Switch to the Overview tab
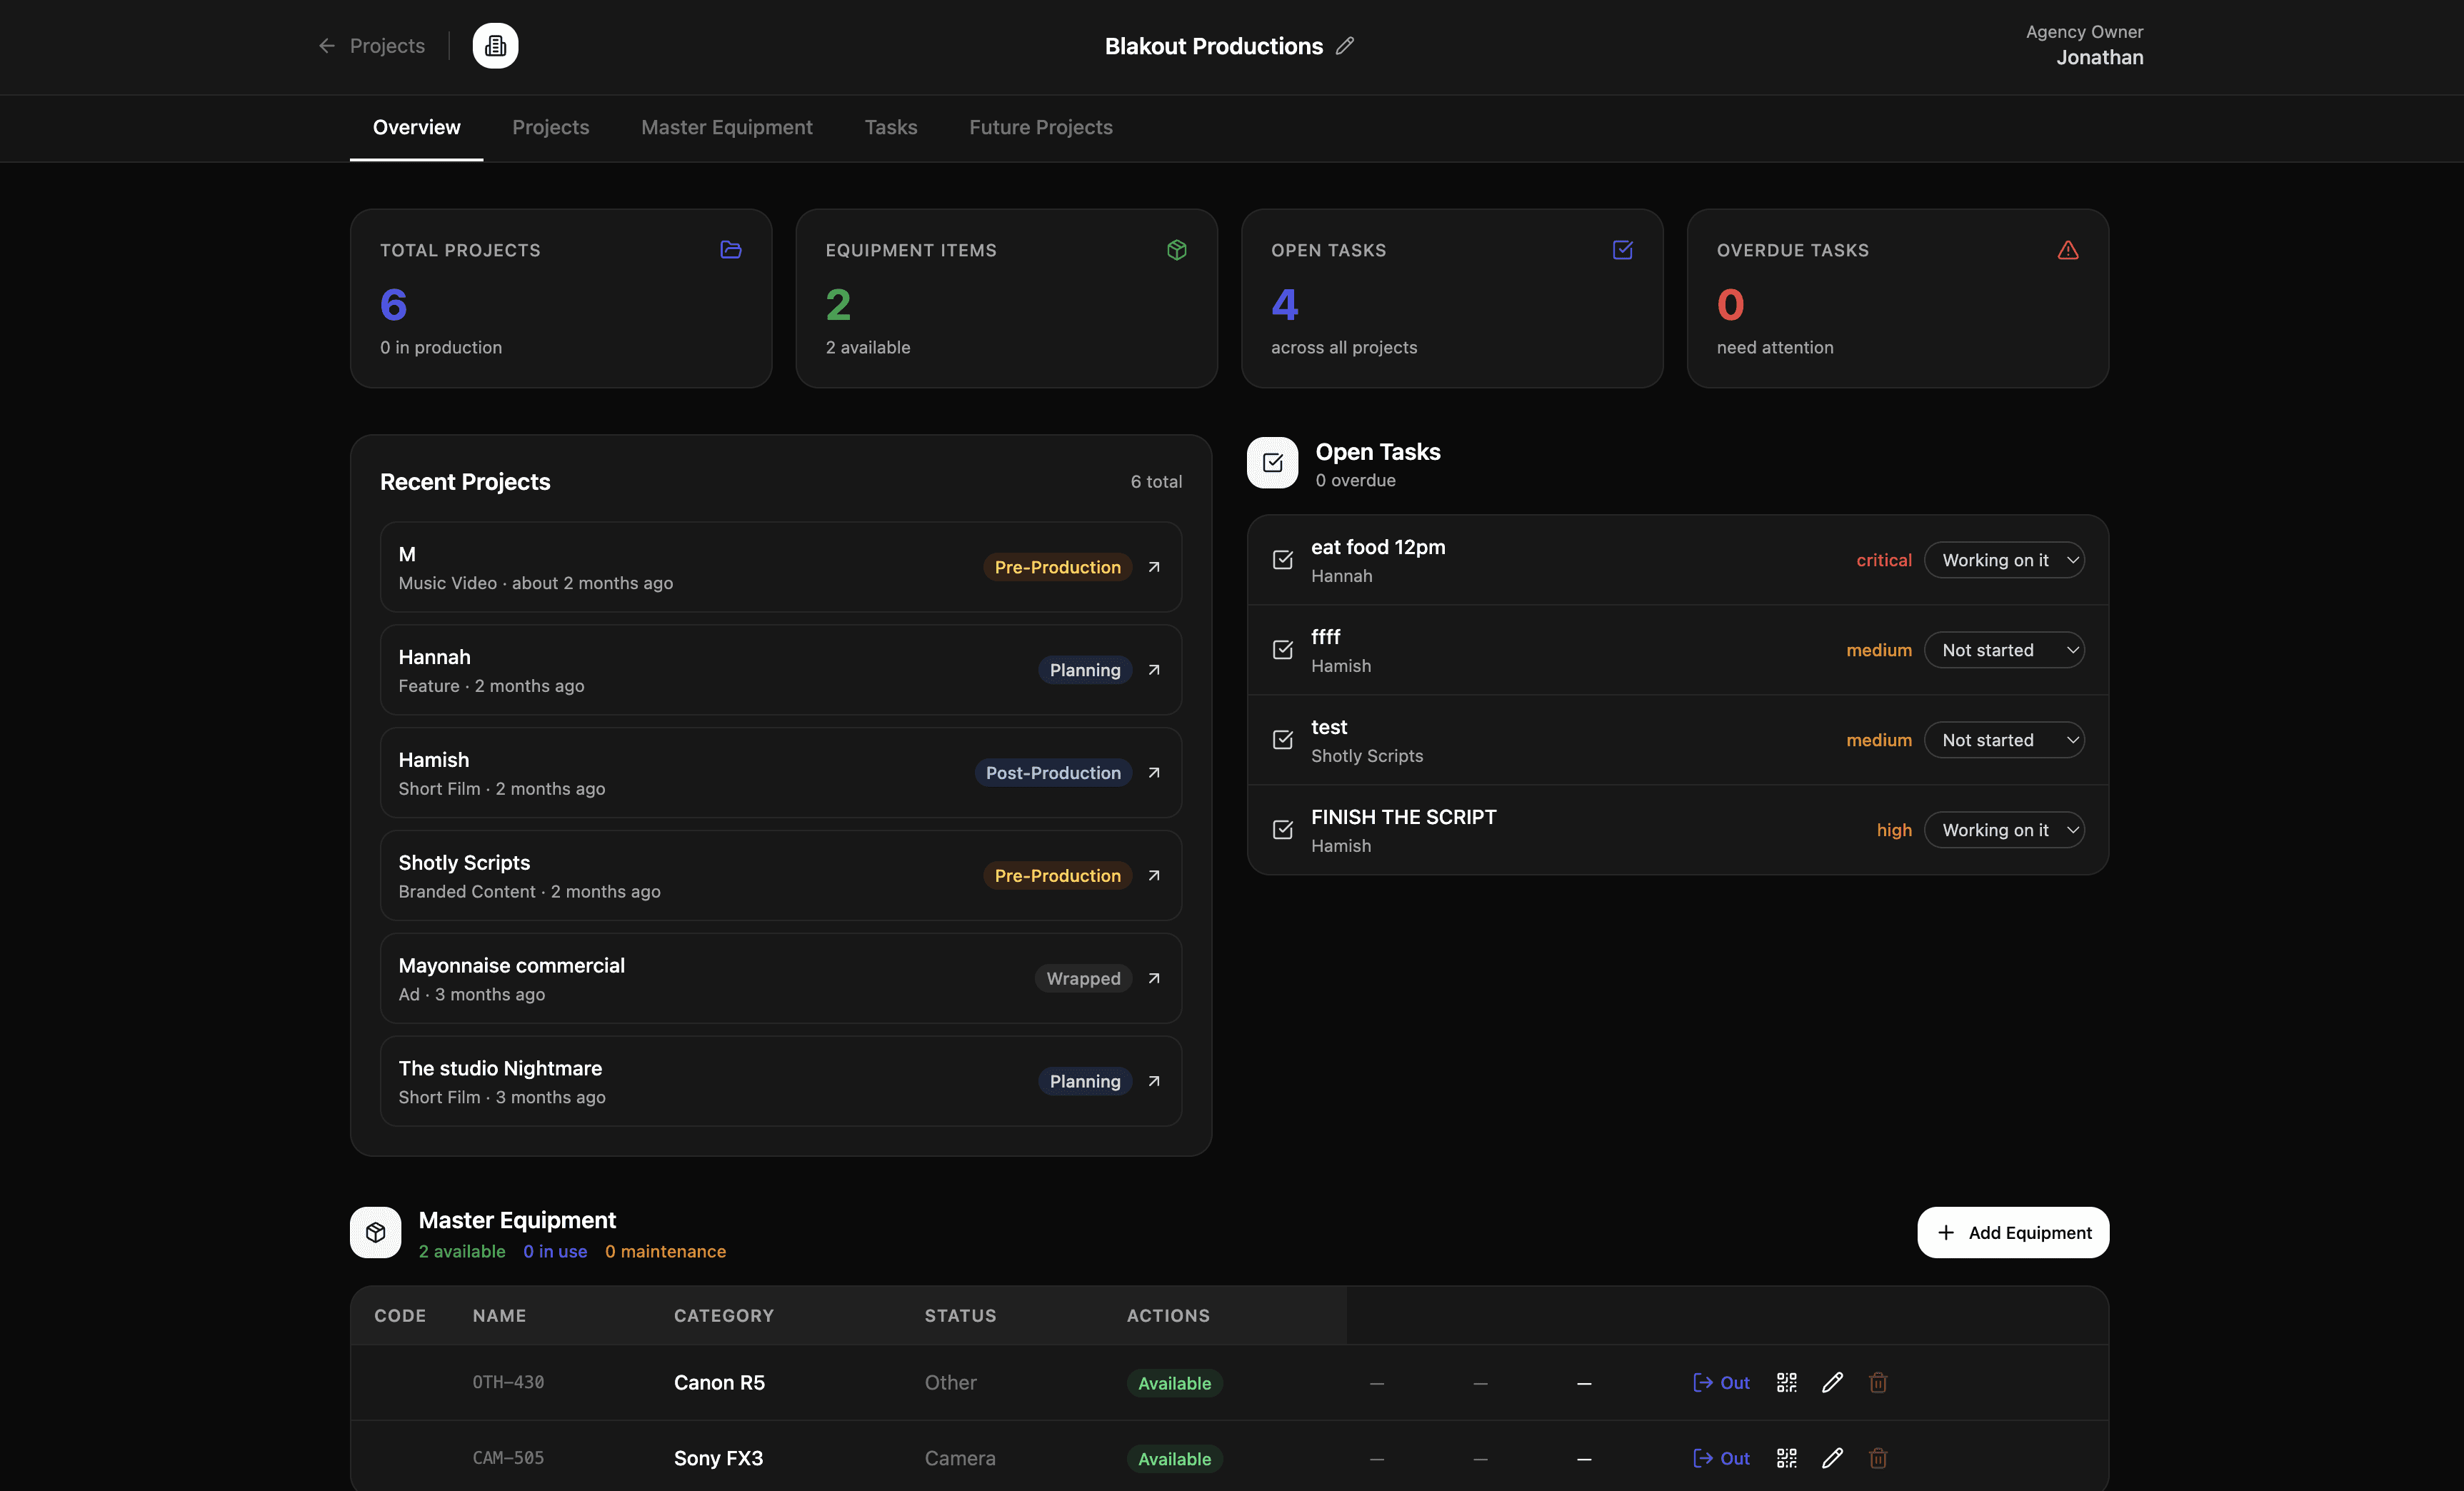Screen dimensions: 2464x1491 pyautogui.click(x=416, y=127)
